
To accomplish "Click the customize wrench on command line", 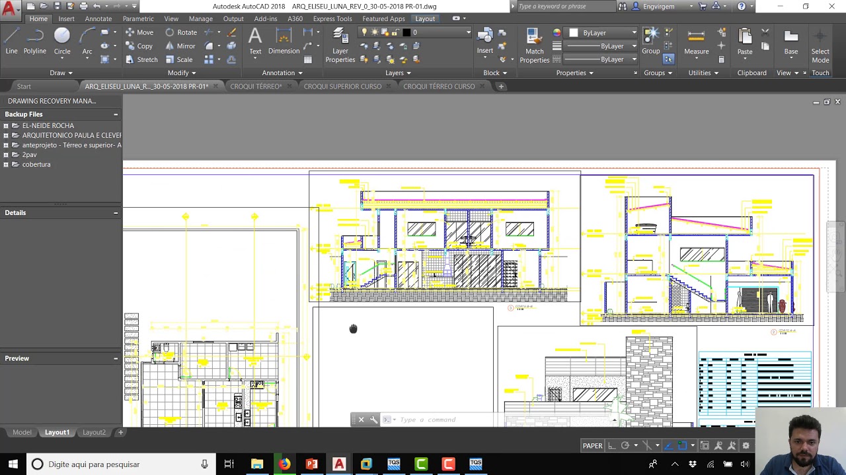I will point(373,420).
